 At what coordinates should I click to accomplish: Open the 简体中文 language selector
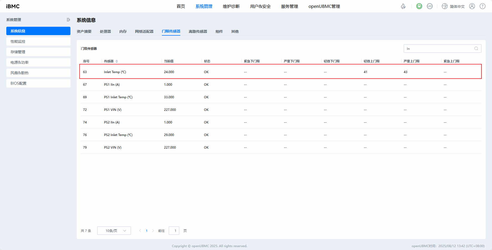457,7
